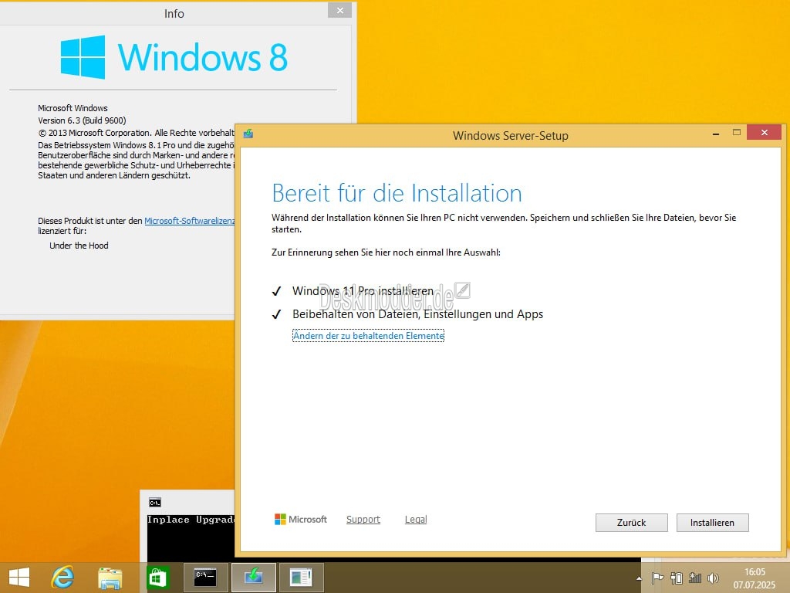Click the date 07.07.2025 in the tray
This screenshot has height=593, width=790.
coord(755,585)
